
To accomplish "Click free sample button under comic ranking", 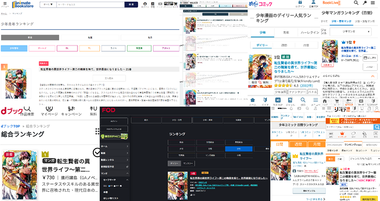I will coord(309,191).
